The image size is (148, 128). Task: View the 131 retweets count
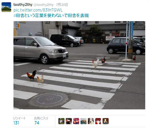(16, 123)
